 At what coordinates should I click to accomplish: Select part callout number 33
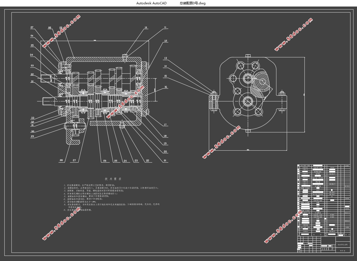click(x=32, y=118)
